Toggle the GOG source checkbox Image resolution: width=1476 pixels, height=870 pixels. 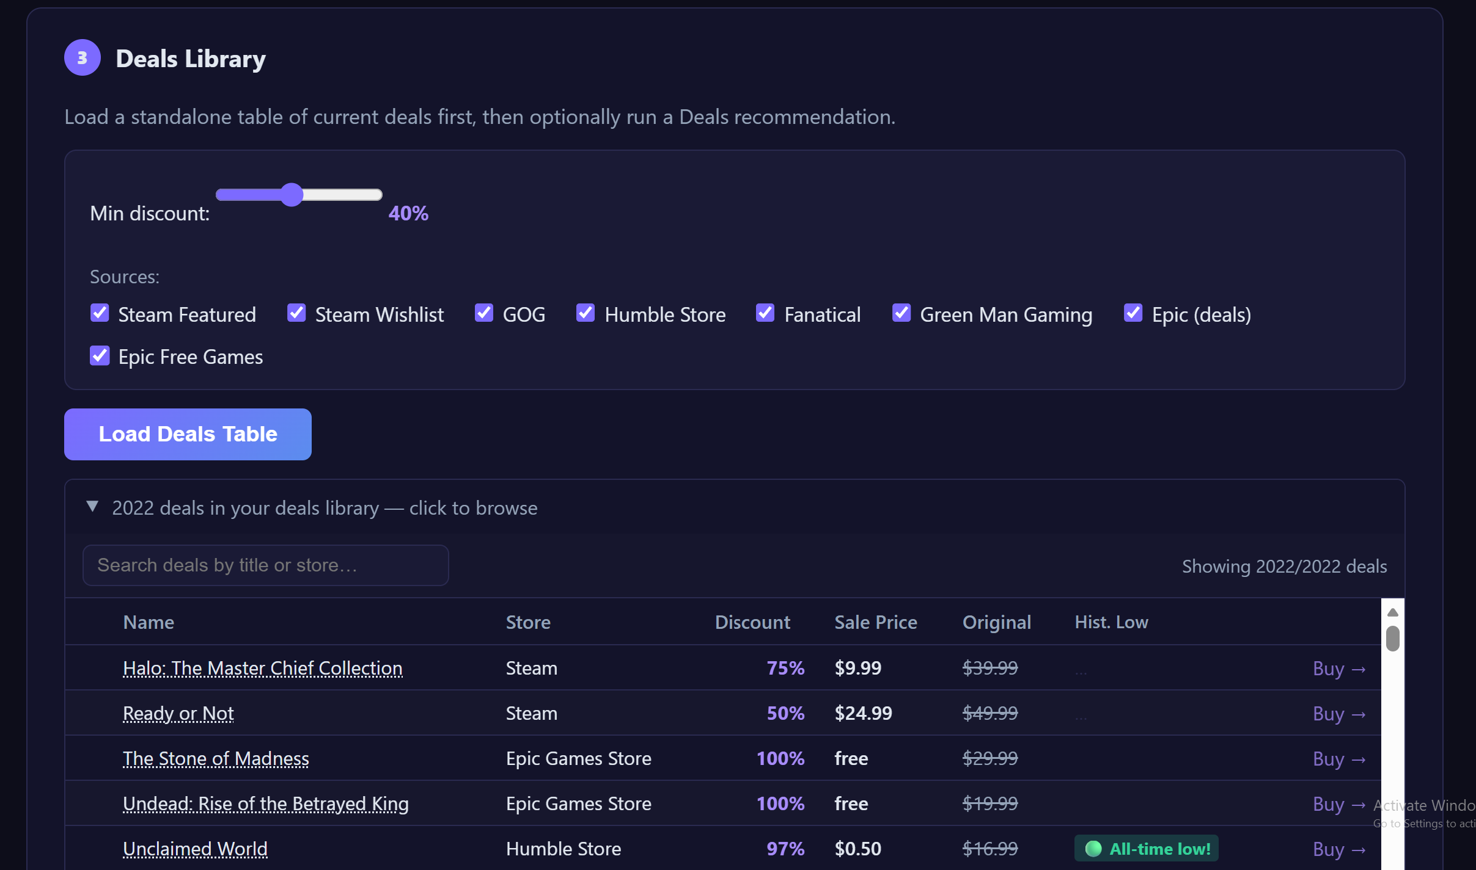point(484,313)
